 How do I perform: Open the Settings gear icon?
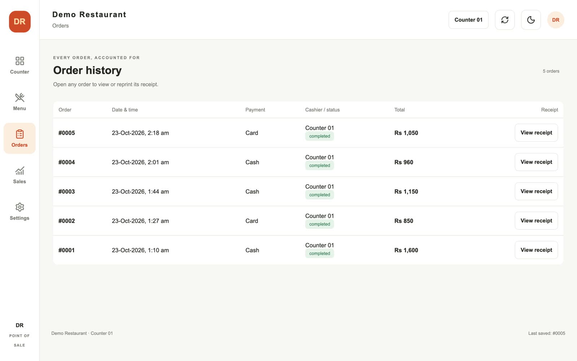tap(19, 207)
